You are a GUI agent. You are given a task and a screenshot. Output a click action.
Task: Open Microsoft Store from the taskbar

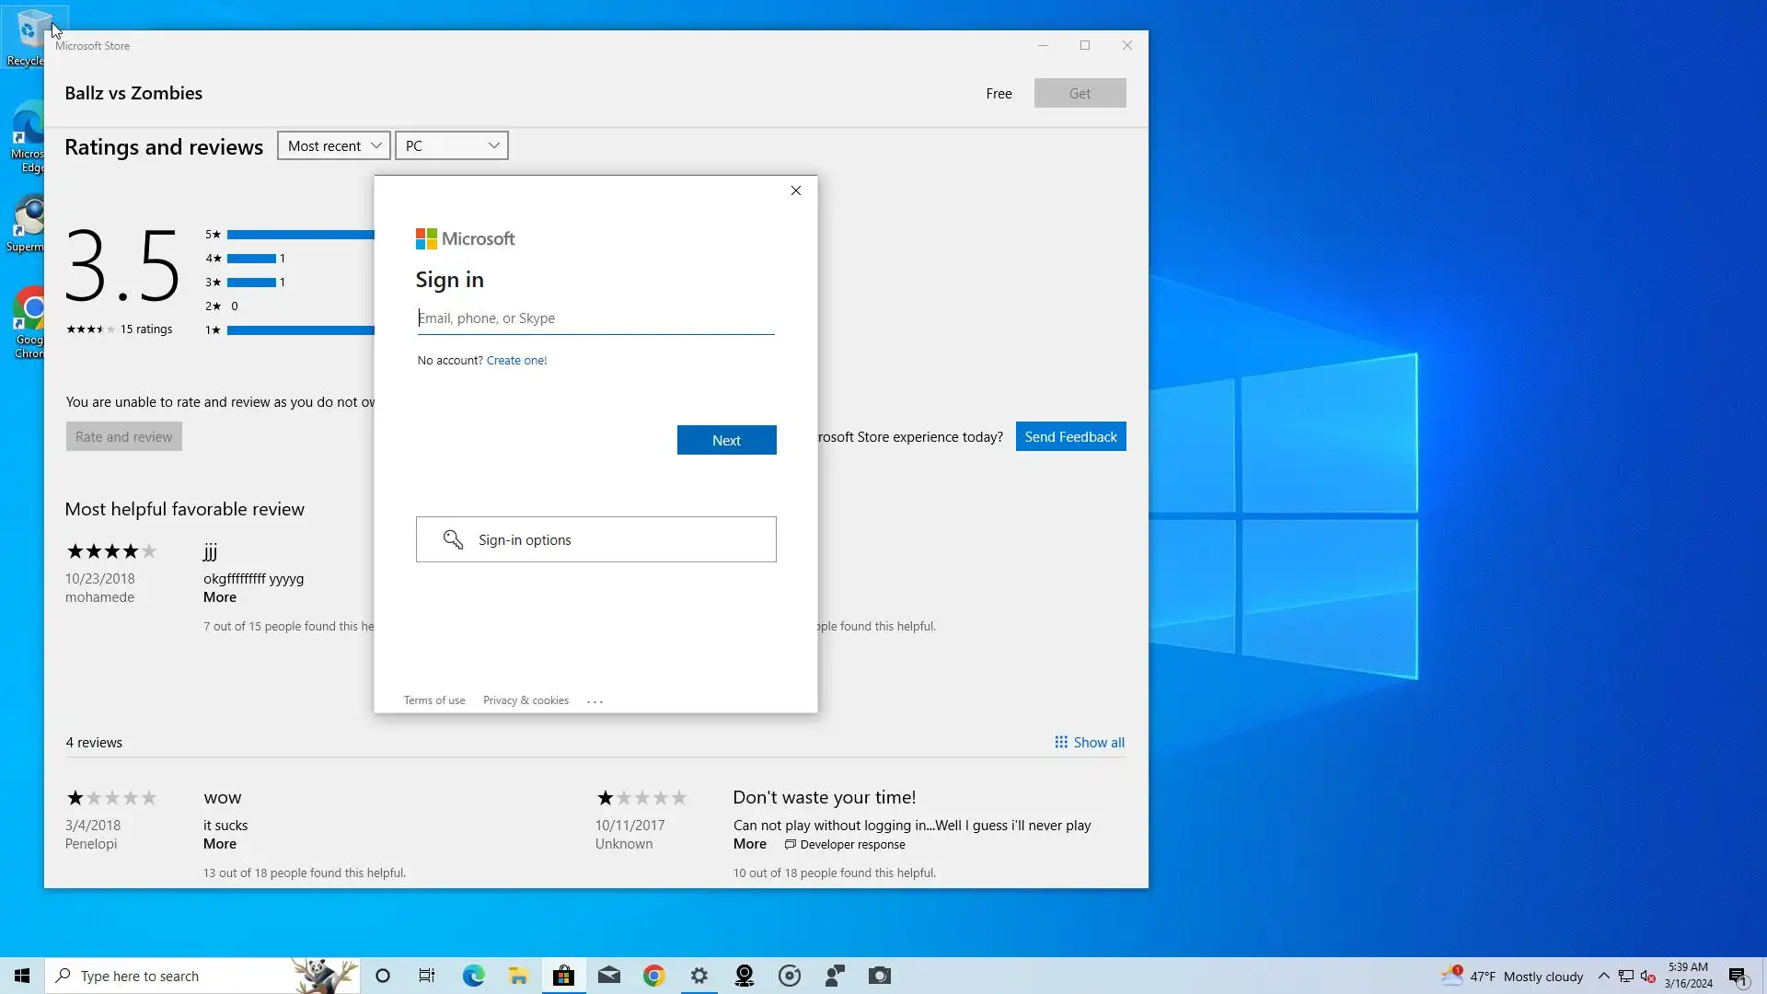pos(563,976)
